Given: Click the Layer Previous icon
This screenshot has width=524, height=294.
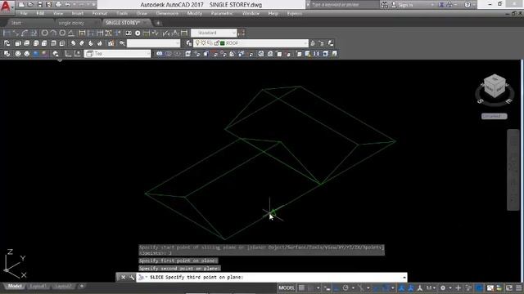Looking at the screenshot, I should click(x=322, y=43).
